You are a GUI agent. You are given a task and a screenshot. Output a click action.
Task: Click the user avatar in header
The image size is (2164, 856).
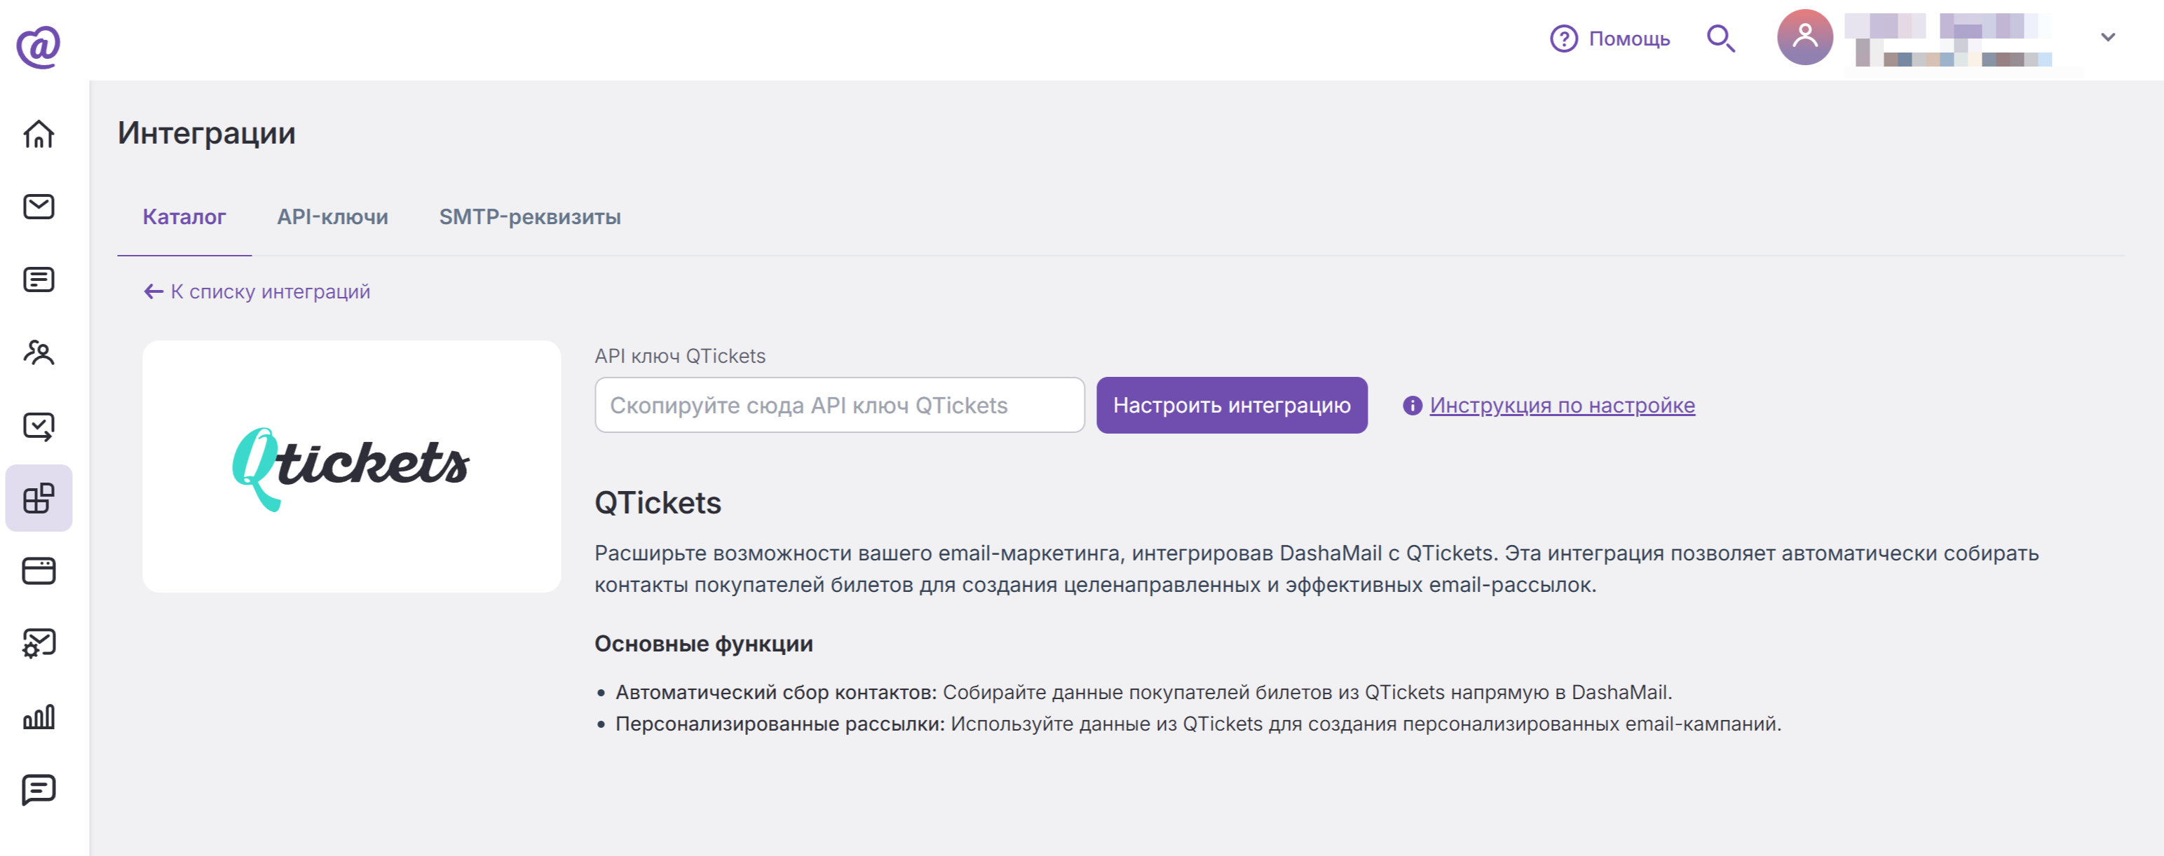(1804, 37)
